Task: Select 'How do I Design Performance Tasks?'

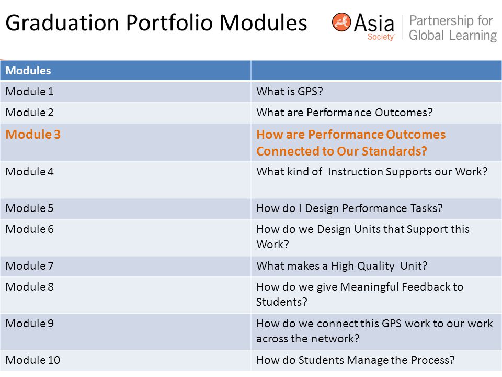Action: click(349, 208)
